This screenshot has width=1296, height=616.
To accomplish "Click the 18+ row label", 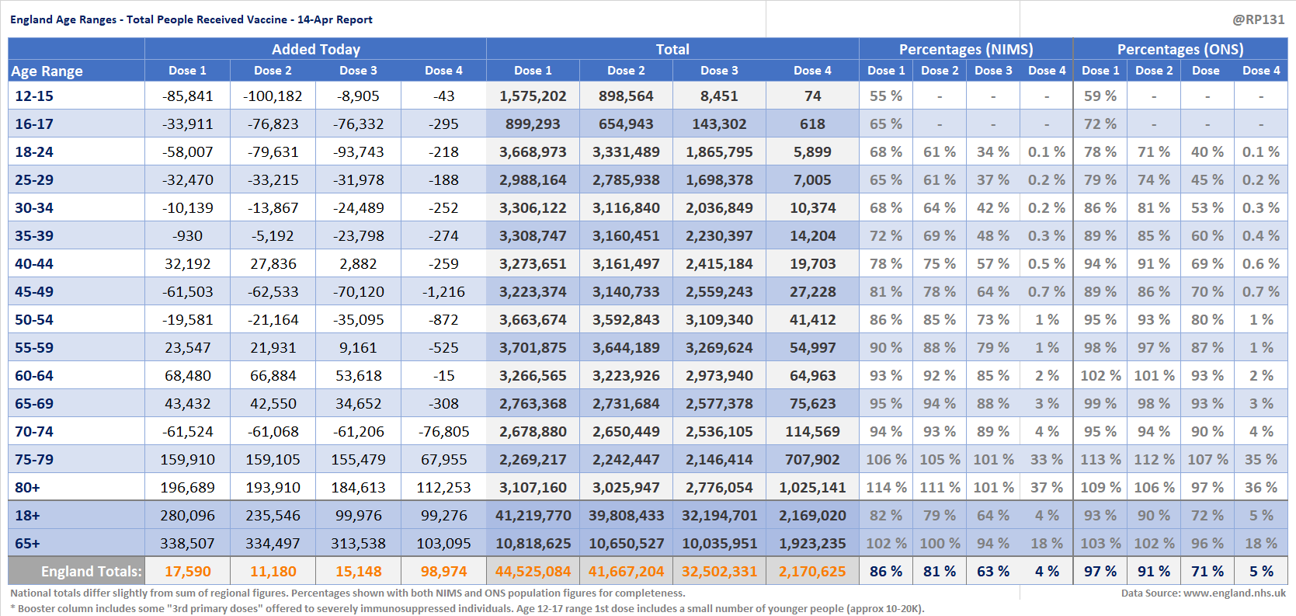I will 27,515.
